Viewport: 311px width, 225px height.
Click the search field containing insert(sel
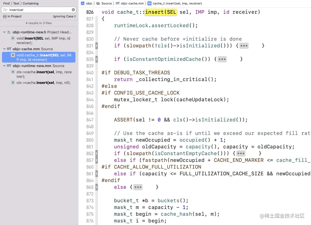39,10
